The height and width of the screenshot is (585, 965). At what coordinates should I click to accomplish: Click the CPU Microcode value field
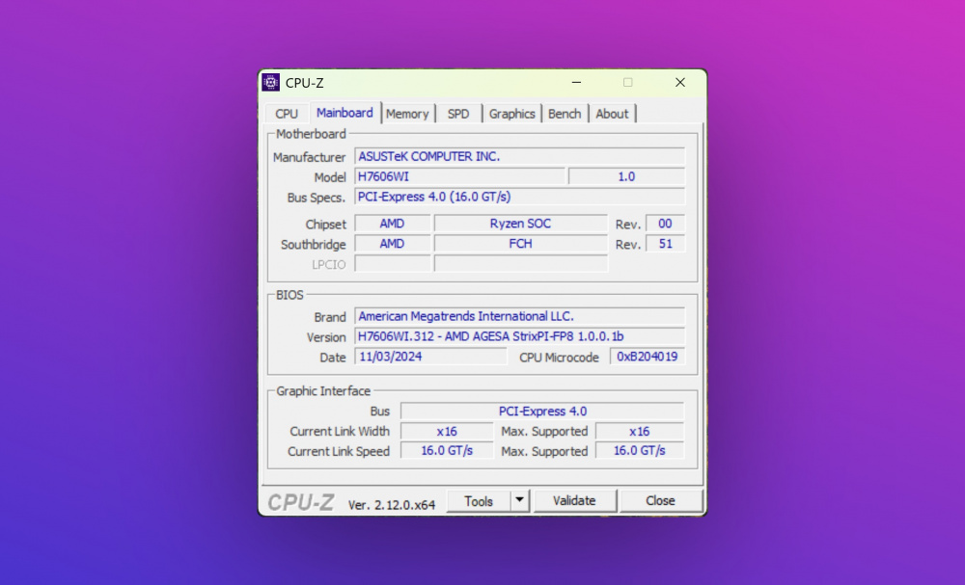(647, 357)
